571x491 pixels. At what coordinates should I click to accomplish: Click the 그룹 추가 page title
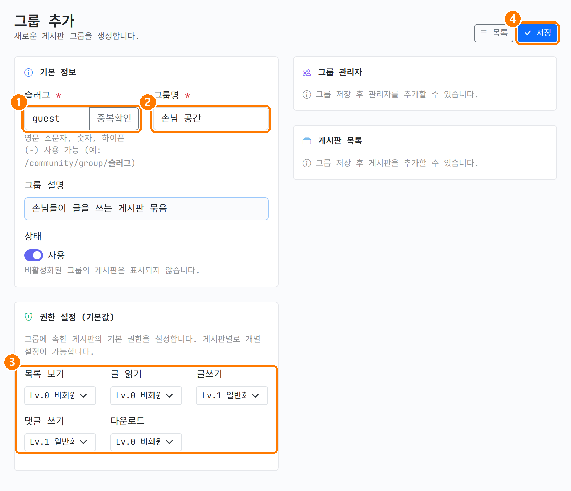coord(44,21)
